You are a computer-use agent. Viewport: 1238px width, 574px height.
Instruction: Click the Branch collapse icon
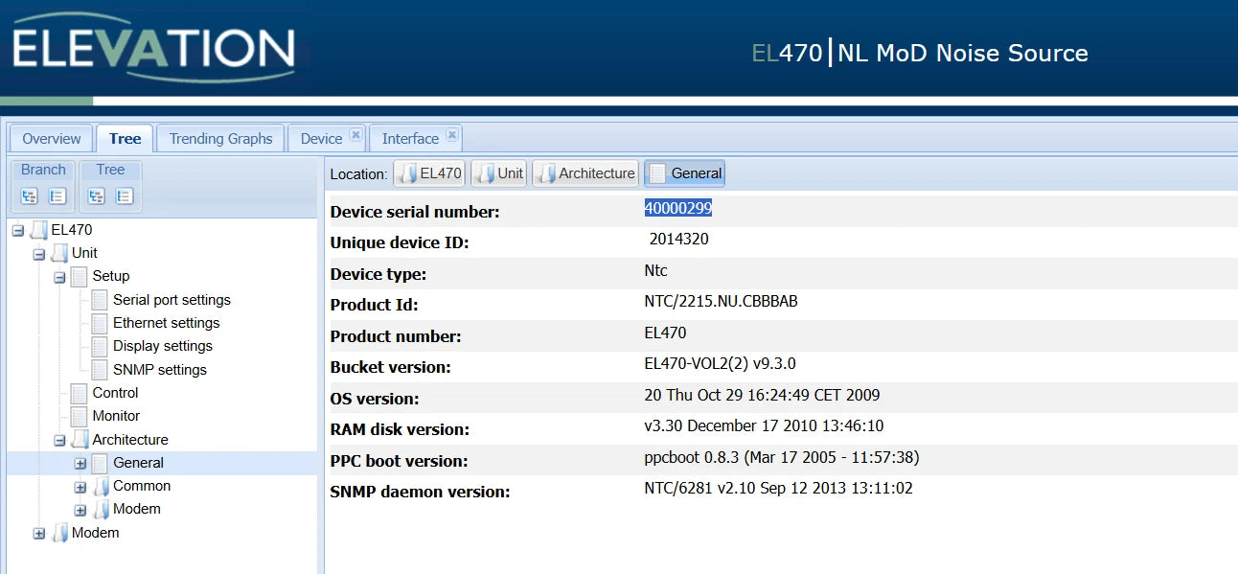click(57, 196)
